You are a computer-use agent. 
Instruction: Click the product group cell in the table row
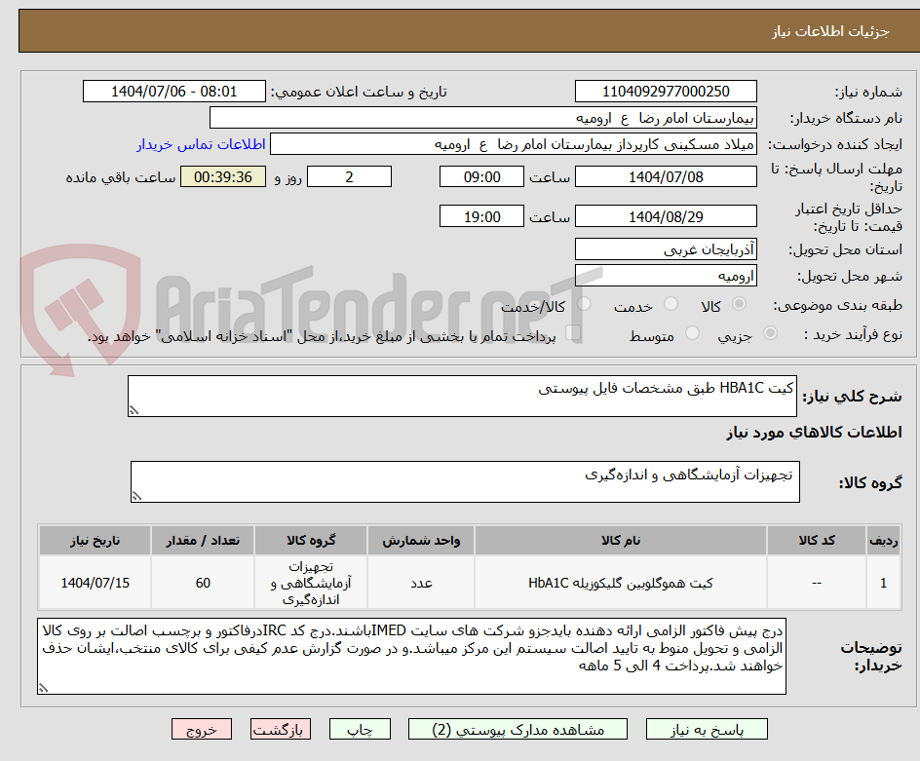point(311,583)
